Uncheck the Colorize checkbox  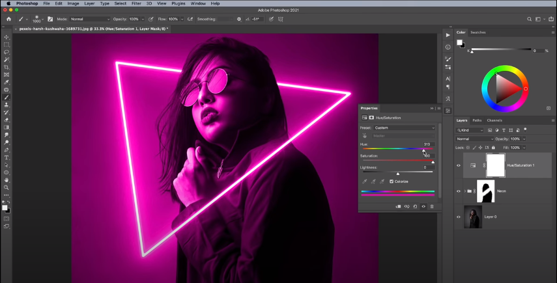click(391, 182)
